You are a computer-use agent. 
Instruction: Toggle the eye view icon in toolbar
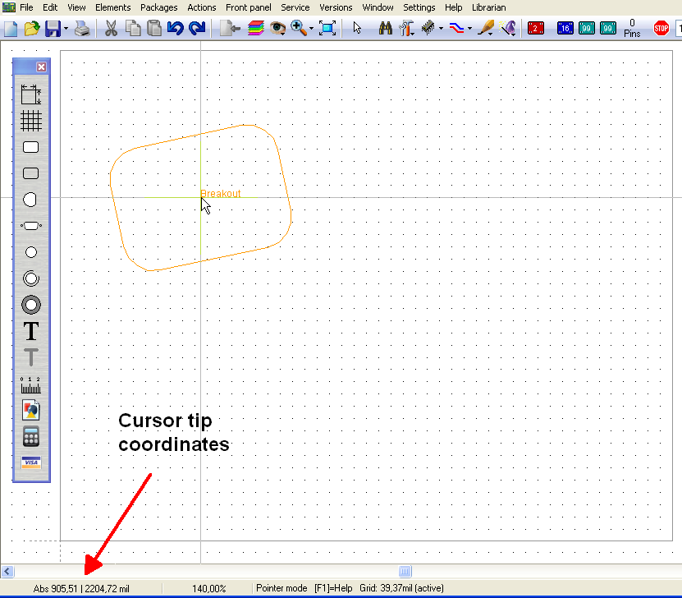click(277, 29)
